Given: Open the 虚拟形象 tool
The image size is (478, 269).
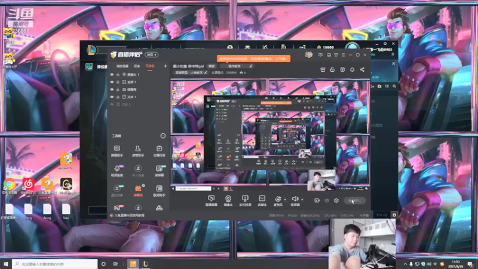Looking at the screenshot, I should (x=117, y=191).
